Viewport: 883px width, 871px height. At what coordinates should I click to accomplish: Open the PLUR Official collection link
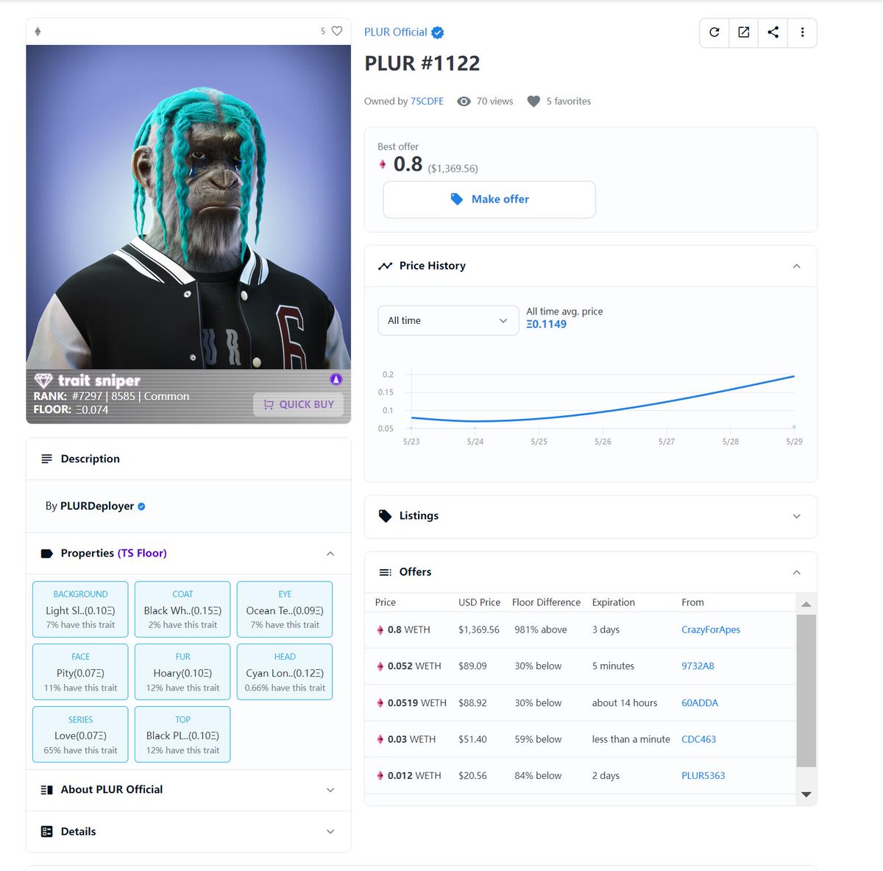[395, 32]
